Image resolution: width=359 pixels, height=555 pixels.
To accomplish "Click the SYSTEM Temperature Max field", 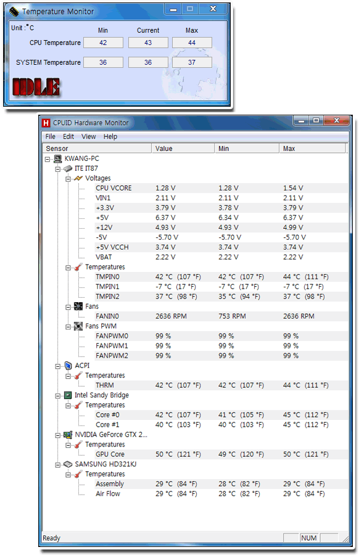I will click(x=192, y=62).
